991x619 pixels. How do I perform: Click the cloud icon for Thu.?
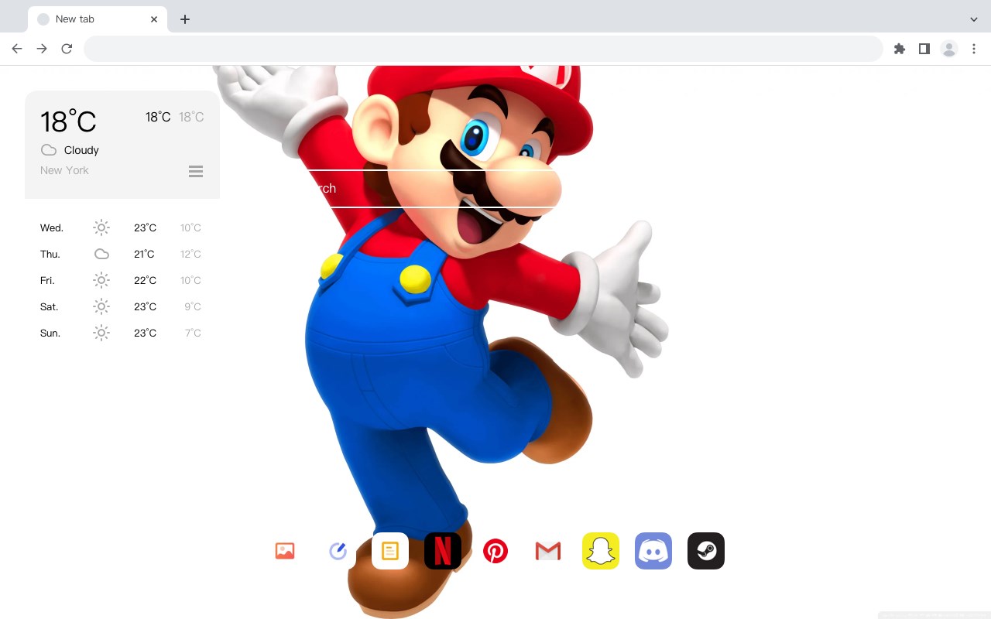pyautogui.click(x=101, y=254)
